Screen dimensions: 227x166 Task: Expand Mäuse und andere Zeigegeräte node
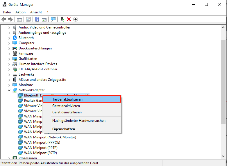(x=9, y=80)
